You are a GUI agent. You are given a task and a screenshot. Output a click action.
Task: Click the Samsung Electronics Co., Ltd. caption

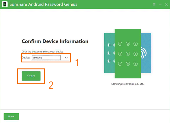tap(128, 84)
